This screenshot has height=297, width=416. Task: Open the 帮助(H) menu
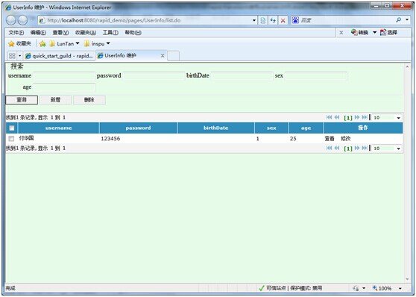(x=133, y=33)
